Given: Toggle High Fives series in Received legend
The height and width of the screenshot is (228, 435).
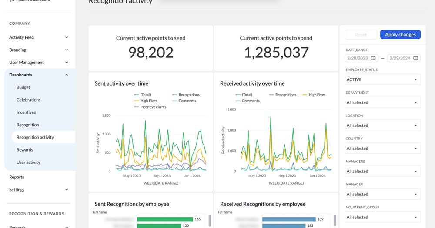Looking at the screenshot, I should point(314,95).
